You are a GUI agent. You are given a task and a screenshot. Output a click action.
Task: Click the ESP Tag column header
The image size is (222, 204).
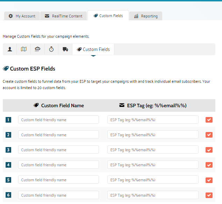point(153,105)
